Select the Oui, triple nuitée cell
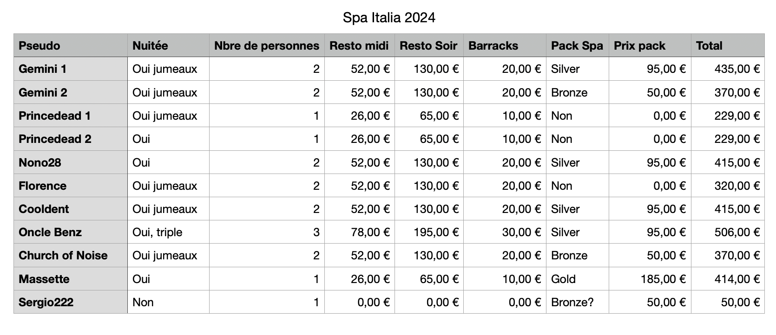Image resolution: width=776 pixels, height=335 pixels. pyautogui.click(x=157, y=232)
